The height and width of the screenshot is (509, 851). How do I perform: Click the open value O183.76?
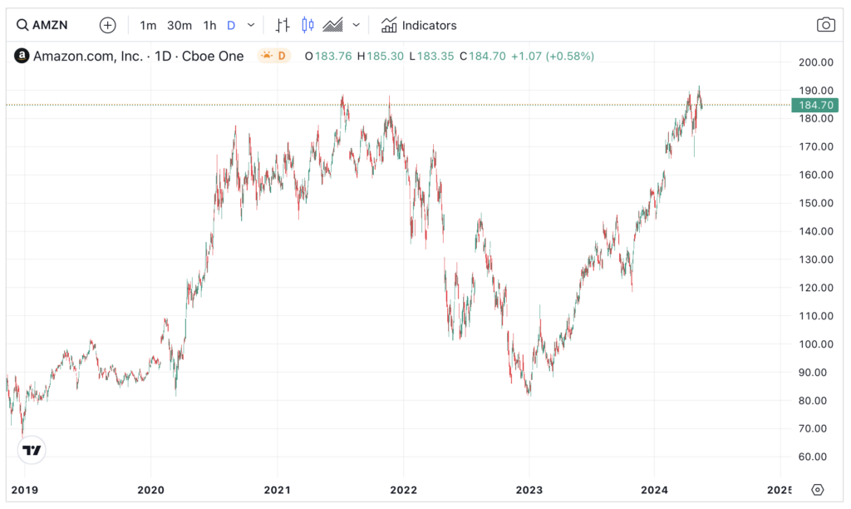click(x=328, y=56)
